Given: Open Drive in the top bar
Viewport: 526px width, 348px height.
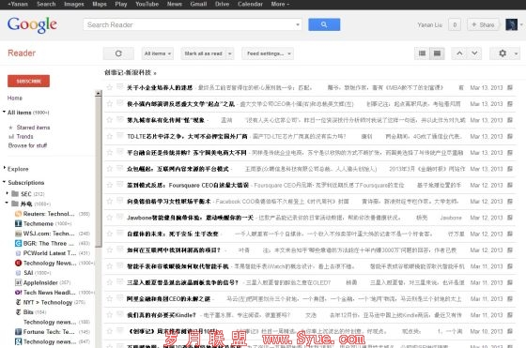Looking at the screenshot, I should pyautogui.click(x=222, y=5).
